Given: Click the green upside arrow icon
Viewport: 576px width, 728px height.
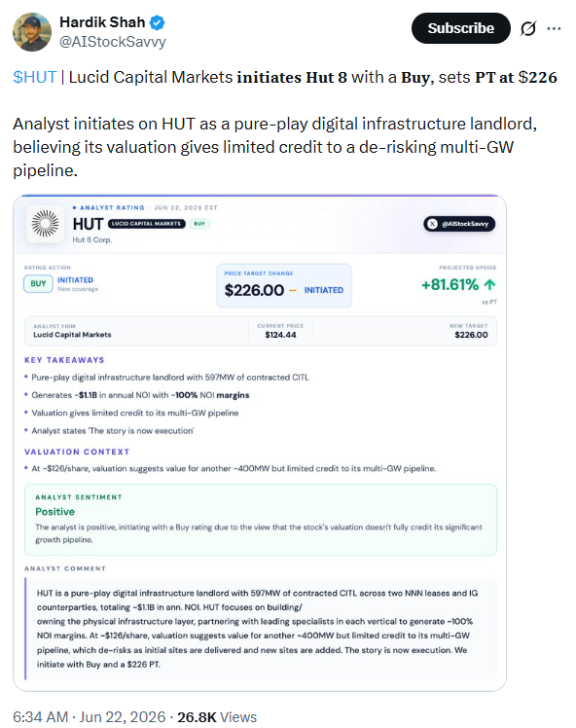Looking at the screenshot, I should (489, 284).
